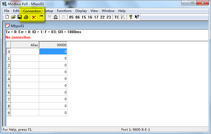The height and width of the screenshot is (134, 211).
Task: Click the Print icon in toolbar
Action: (26, 17)
